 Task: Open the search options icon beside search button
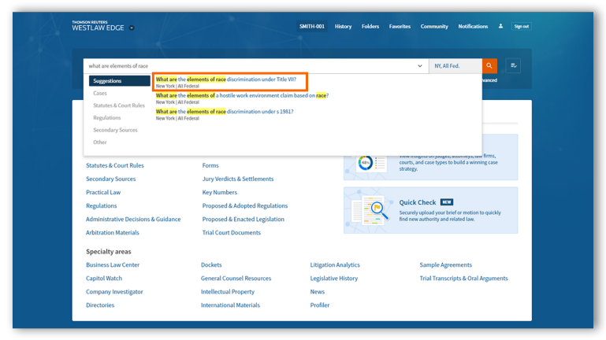(515, 66)
